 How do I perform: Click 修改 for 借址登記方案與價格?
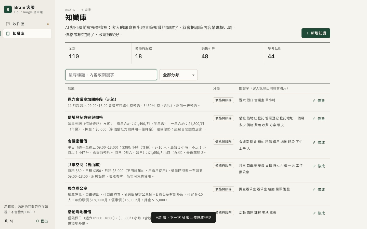[x=319, y=119]
